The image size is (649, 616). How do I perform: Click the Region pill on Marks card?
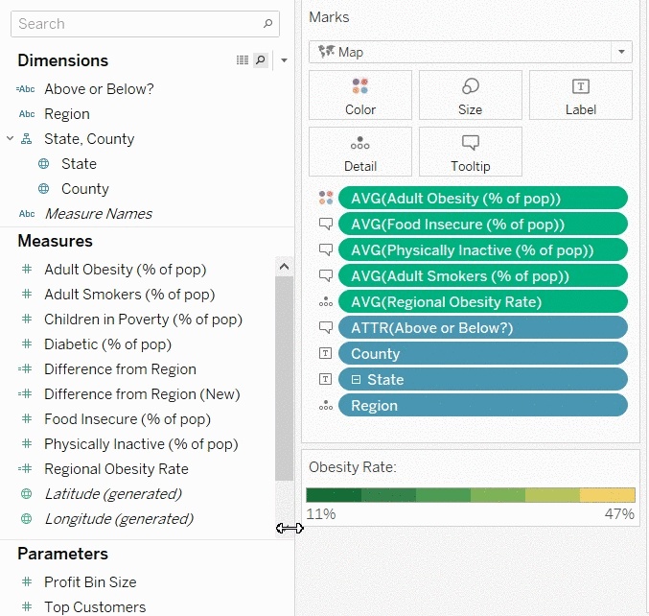tap(483, 406)
